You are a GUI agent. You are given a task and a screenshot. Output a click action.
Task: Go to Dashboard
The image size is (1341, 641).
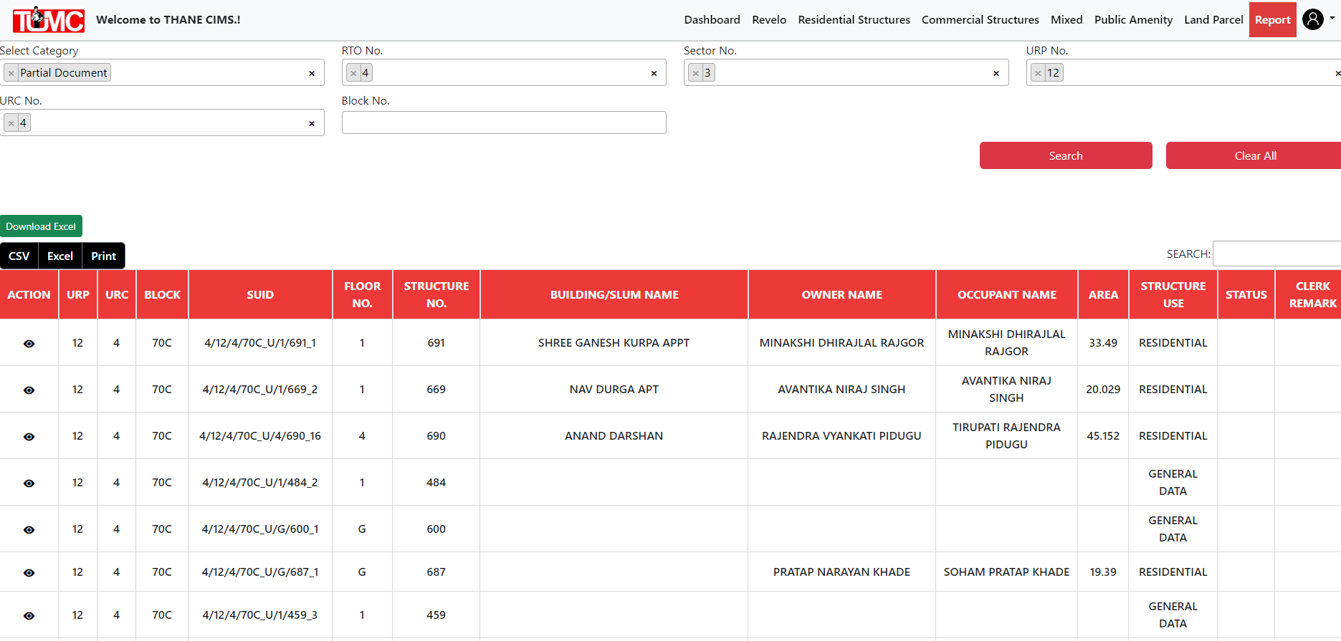click(712, 20)
